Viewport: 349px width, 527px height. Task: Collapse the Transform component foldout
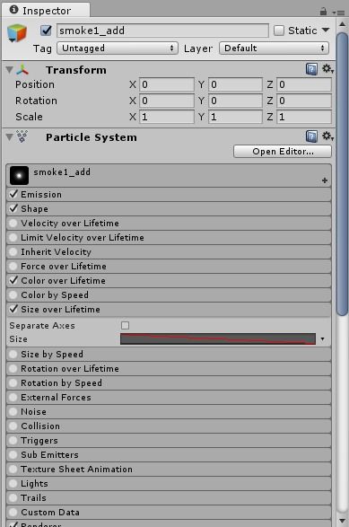pos(9,69)
